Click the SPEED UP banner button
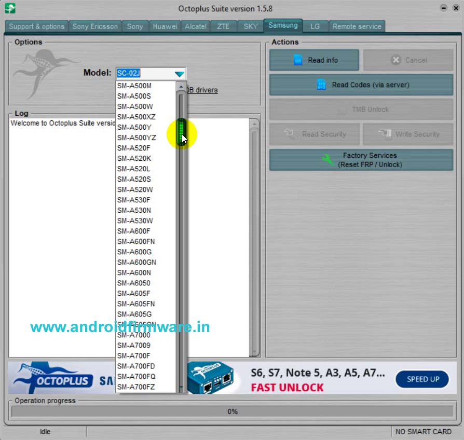Image resolution: width=464 pixels, height=440 pixels. click(422, 379)
